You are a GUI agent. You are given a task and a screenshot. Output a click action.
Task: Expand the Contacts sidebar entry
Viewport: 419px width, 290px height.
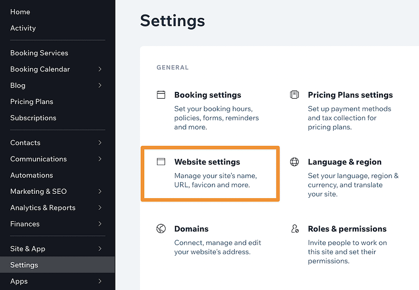(x=100, y=143)
